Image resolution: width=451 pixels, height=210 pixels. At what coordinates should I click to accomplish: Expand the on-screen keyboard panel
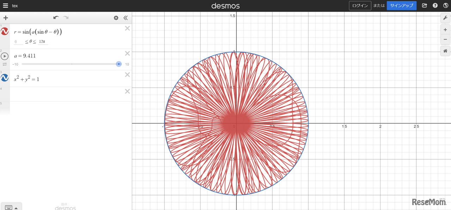coord(11,207)
